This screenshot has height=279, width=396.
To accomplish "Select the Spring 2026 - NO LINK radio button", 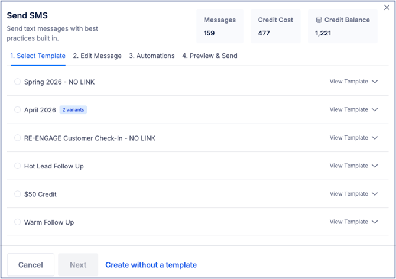I will point(17,82).
